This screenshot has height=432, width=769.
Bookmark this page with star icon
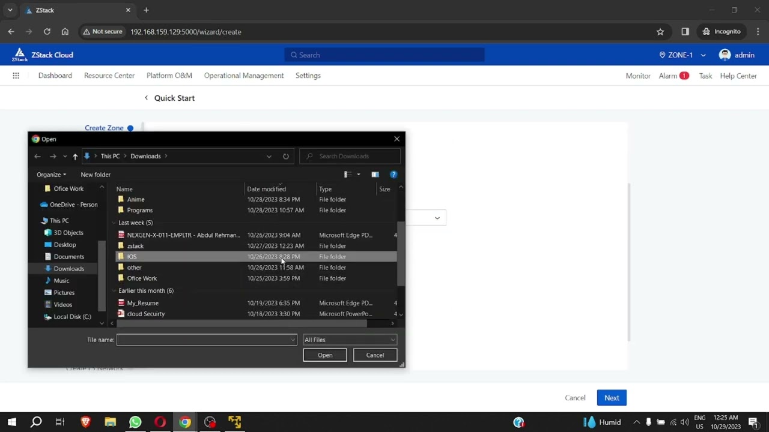click(x=660, y=31)
